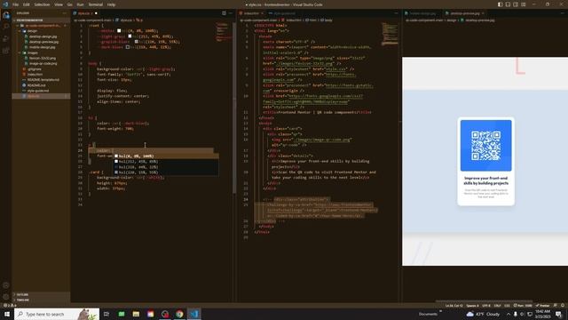
Task: Switch to the desktop-preview.jpg tab
Action: pyautogui.click(x=465, y=13)
